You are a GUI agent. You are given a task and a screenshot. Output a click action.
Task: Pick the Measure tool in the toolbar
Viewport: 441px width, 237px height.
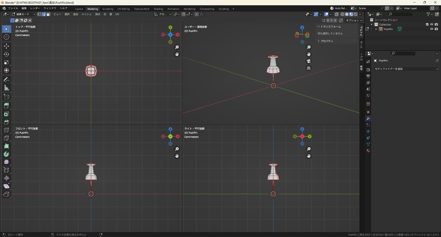(x=6, y=88)
